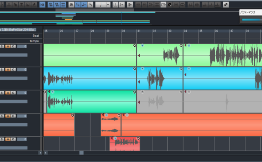Click the loop icon on the red audio clip

(138, 138)
